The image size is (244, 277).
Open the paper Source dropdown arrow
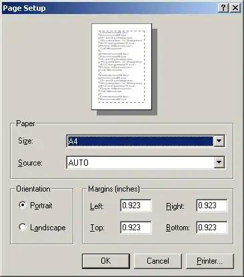click(219, 162)
